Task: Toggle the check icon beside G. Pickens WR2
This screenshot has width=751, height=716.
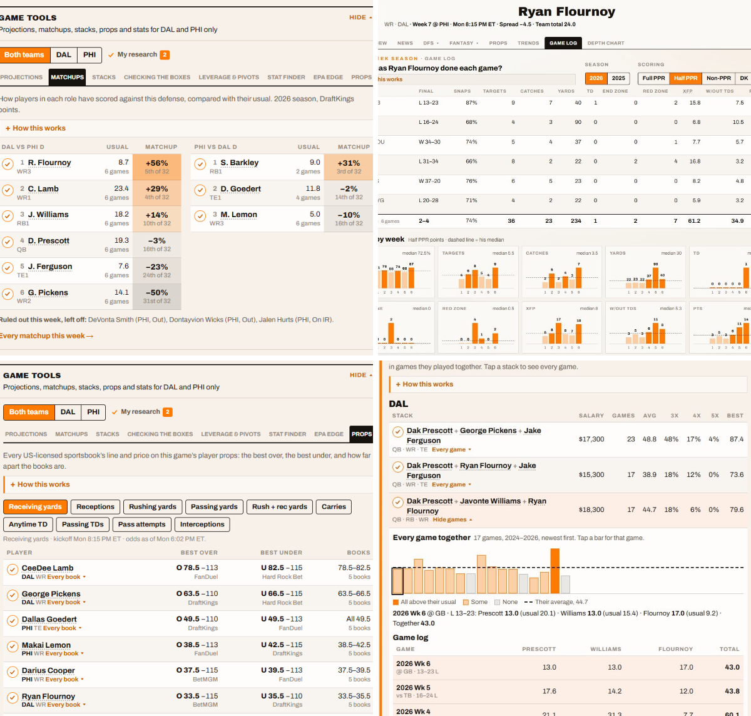Action: (8, 294)
